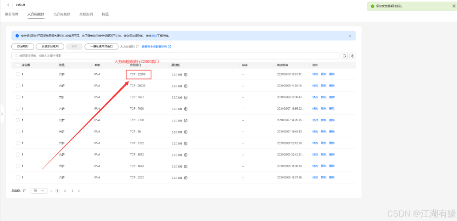
Task: Sort by the modified time column header
Action: pyautogui.click(x=283, y=65)
